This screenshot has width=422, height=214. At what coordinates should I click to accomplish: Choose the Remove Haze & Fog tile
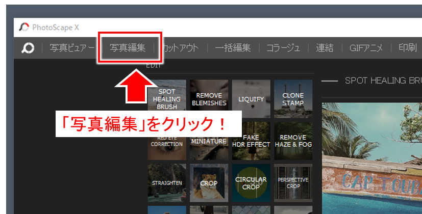293,141
